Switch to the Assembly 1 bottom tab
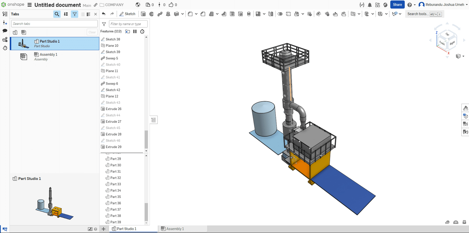Viewport: 469px width, 233px height. [175, 229]
